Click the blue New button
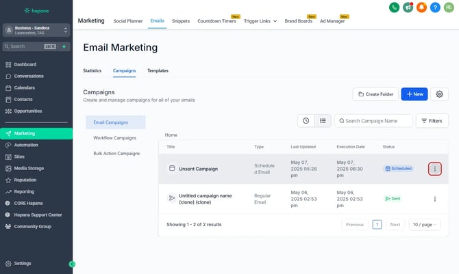This screenshot has height=274, width=459. (x=414, y=94)
